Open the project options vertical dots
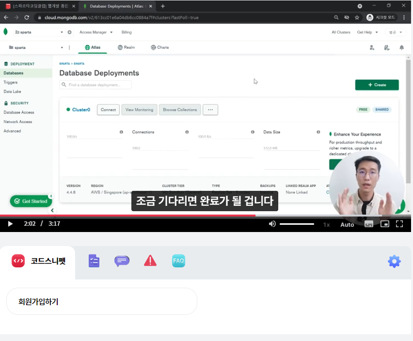The height and width of the screenshot is (341, 413). point(69,47)
